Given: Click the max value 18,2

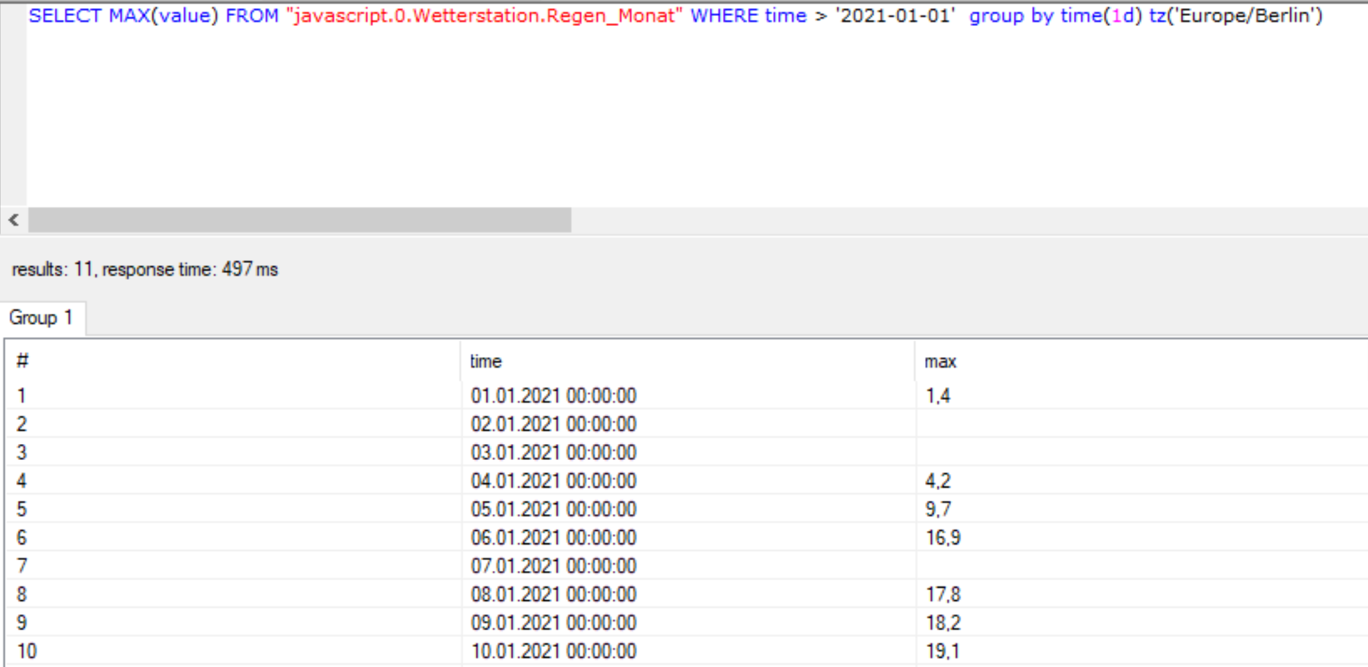Looking at the screenshot, I should click(x=943, y=622).
